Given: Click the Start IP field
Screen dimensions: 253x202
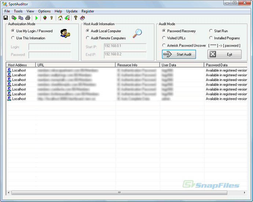Looking at the screenshot, I should (125, 47).
